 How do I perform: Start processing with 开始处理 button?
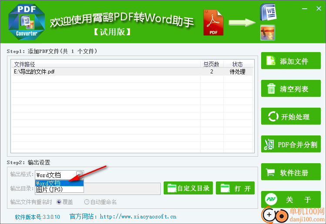[x=291, y=116]
